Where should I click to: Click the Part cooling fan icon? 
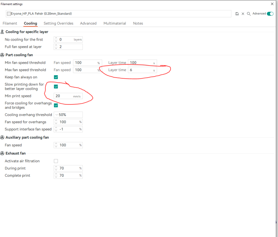tap(2, 55)
